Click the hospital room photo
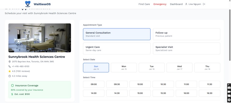This screenshot has height=103, width=231. [x=40, y=38]
